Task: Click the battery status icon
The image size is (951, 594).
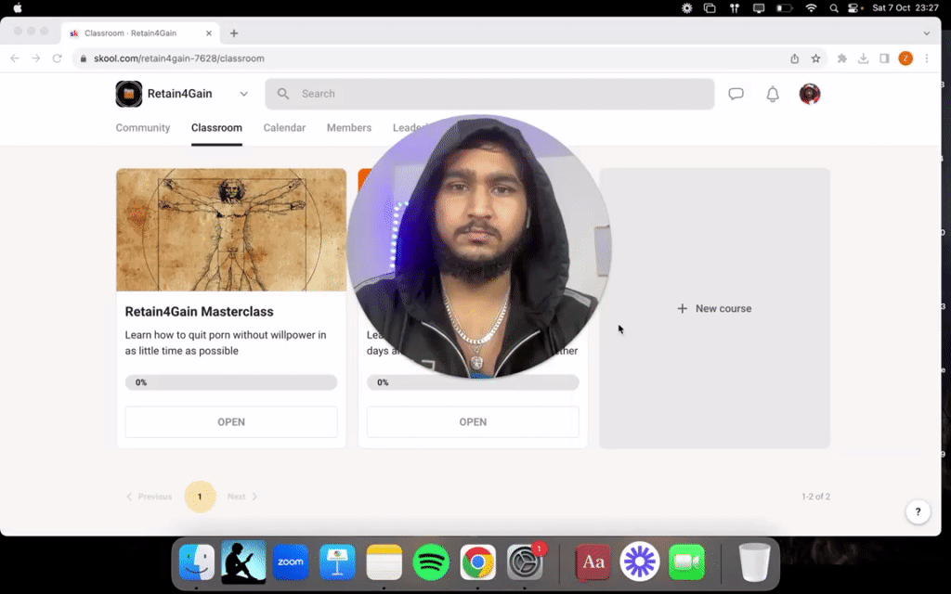Action: click(784, 7)
